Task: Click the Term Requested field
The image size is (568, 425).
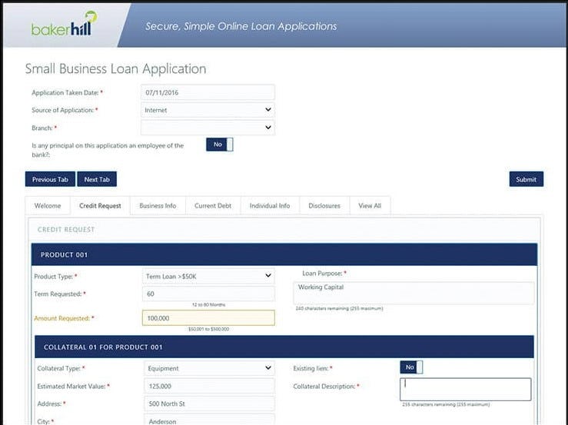Action: click(208, 294)
